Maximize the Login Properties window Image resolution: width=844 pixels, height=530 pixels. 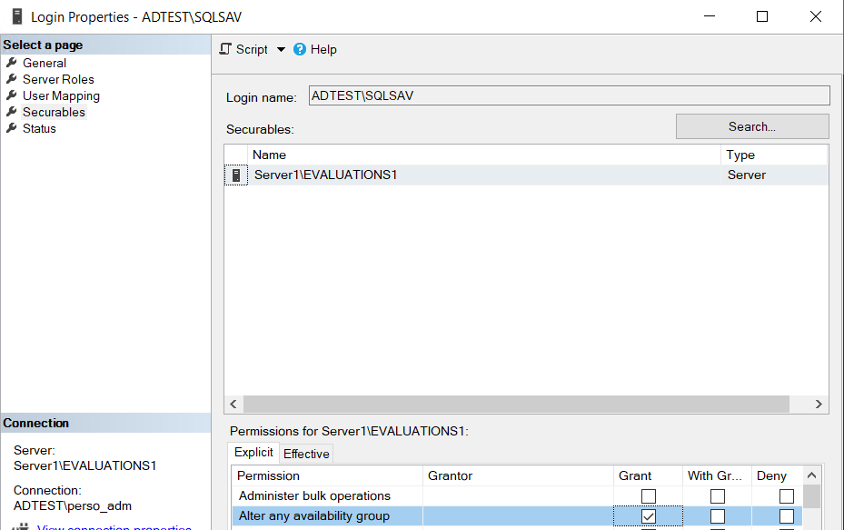tap(762, 16)
